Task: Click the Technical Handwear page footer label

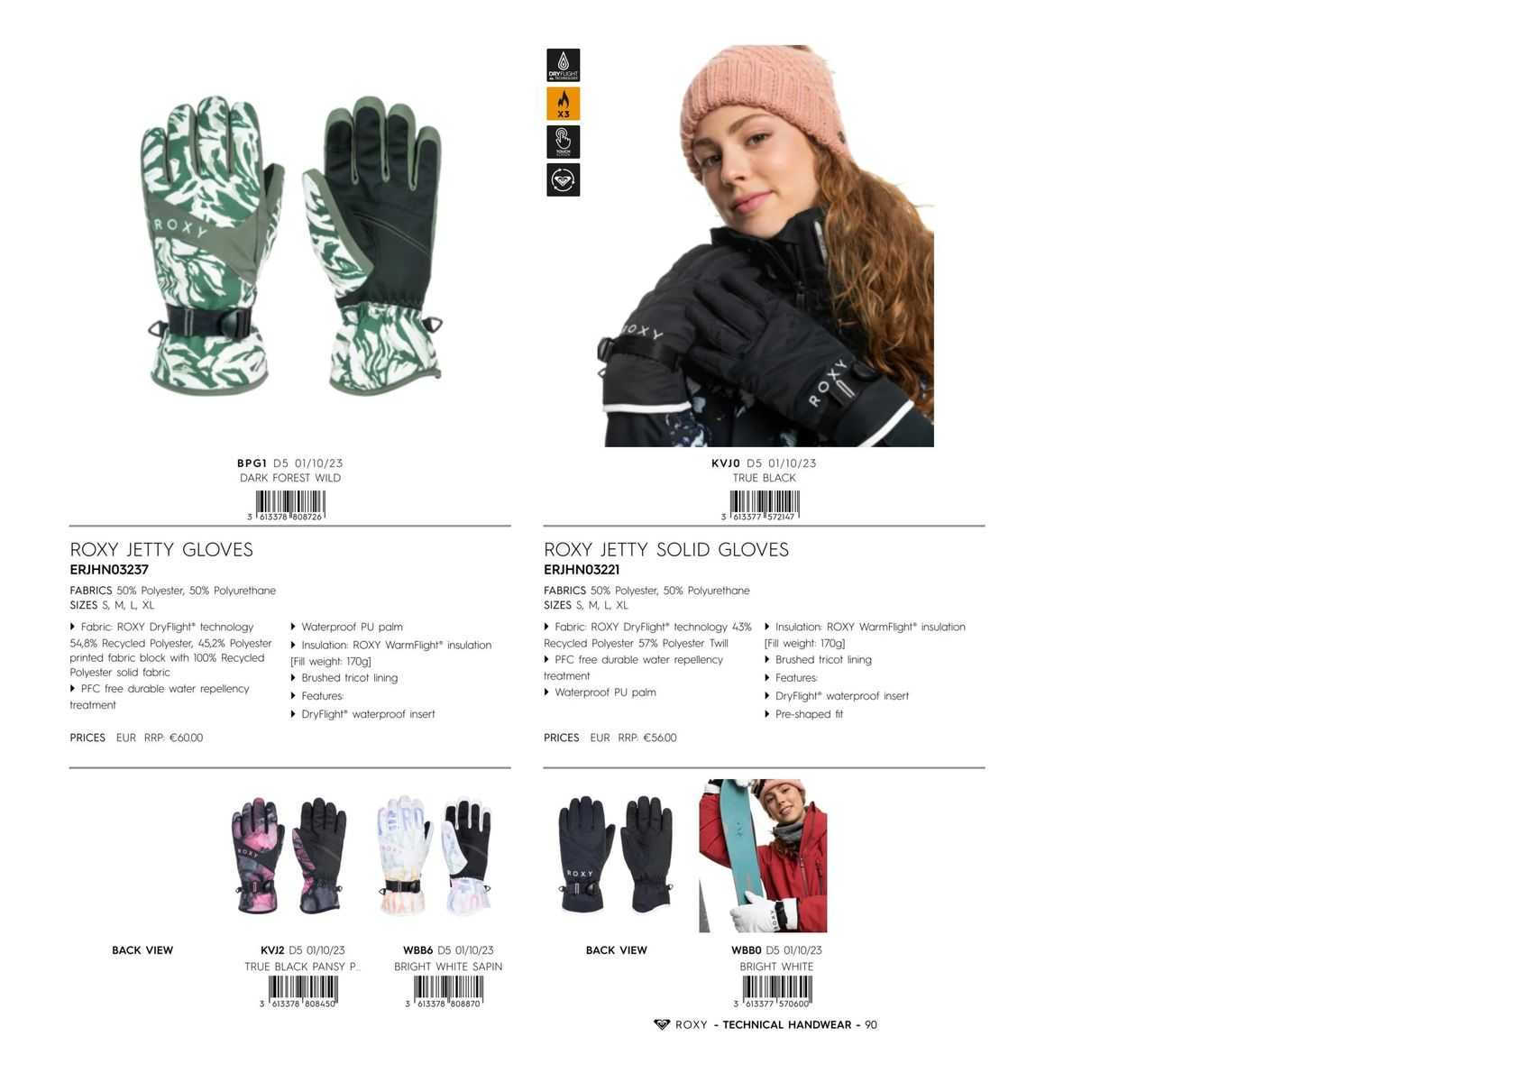Action: [786, 1024]
